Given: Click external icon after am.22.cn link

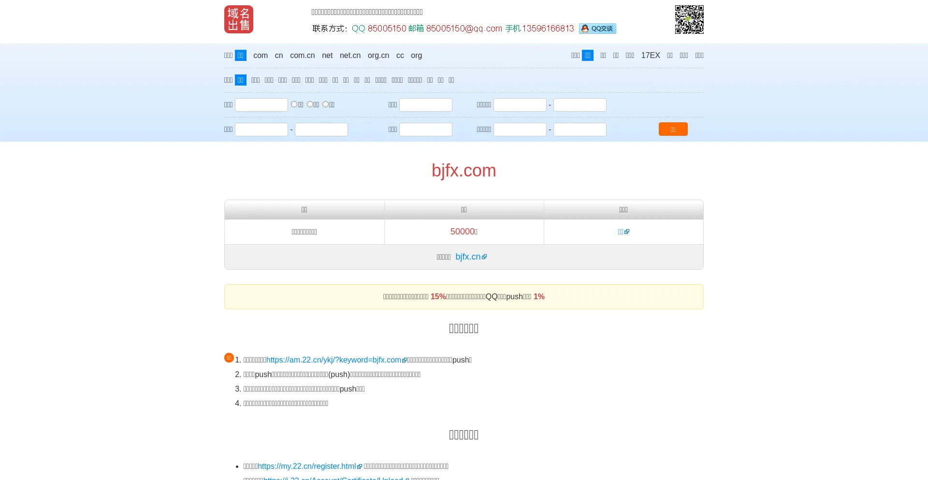Looking at the screenshot, I should tap(405, 361).
